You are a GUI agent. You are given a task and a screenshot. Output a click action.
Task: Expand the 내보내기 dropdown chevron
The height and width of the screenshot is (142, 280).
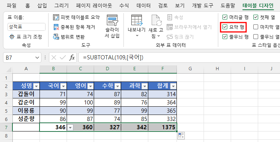[137, 36]
